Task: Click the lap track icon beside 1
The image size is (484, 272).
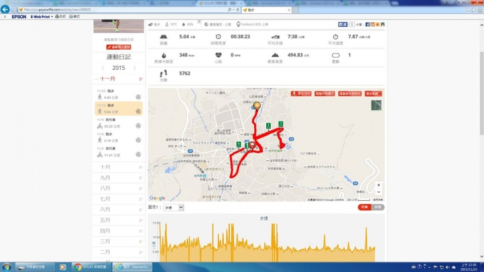Action: tap(335, 56)
